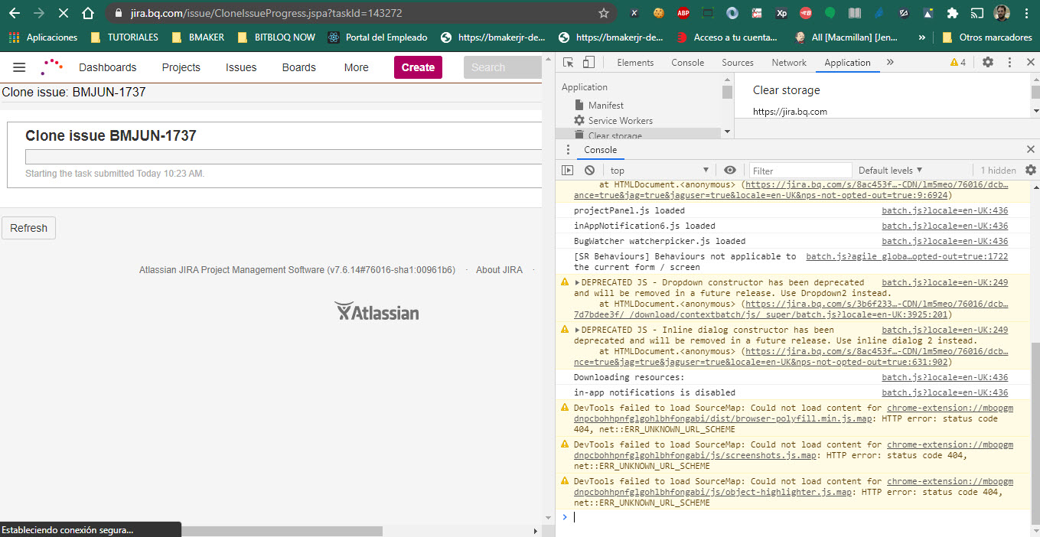The height and width of the screenshot is (537, 1040).
Task: Activate the DevTools inspect element picker
Action: click(569, 63)
